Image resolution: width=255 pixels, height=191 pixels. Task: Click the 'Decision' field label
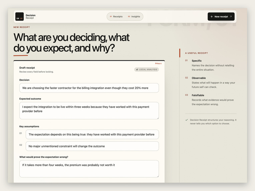[24, 80]
